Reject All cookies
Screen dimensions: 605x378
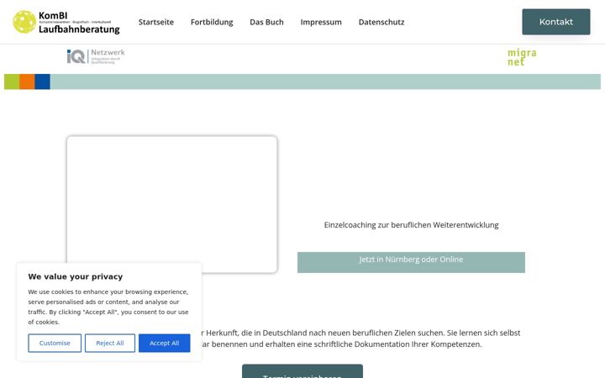(110, 343)
